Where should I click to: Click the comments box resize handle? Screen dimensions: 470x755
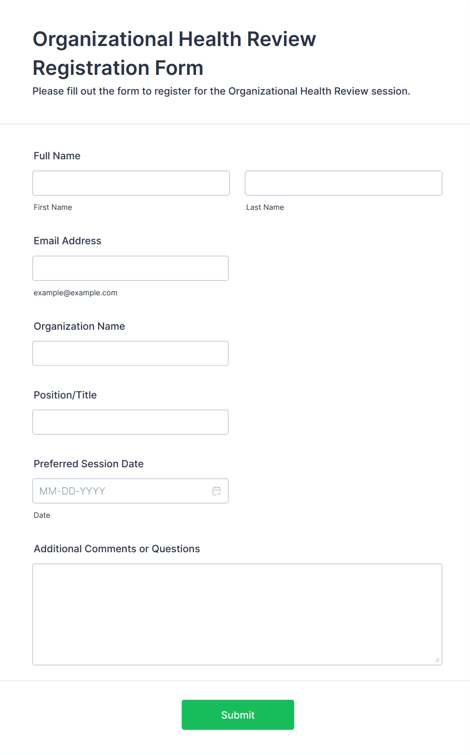click(x=437, y=659)
